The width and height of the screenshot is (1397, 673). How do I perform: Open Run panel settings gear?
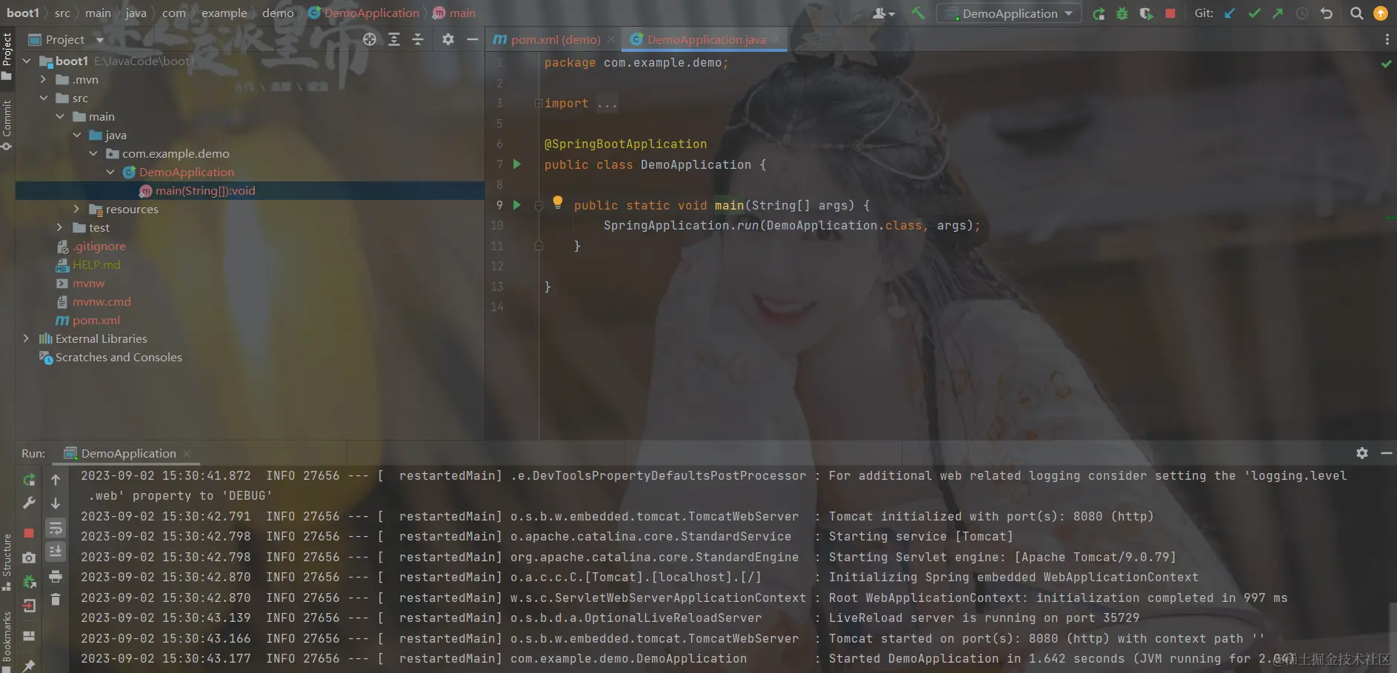[1362, 453]
